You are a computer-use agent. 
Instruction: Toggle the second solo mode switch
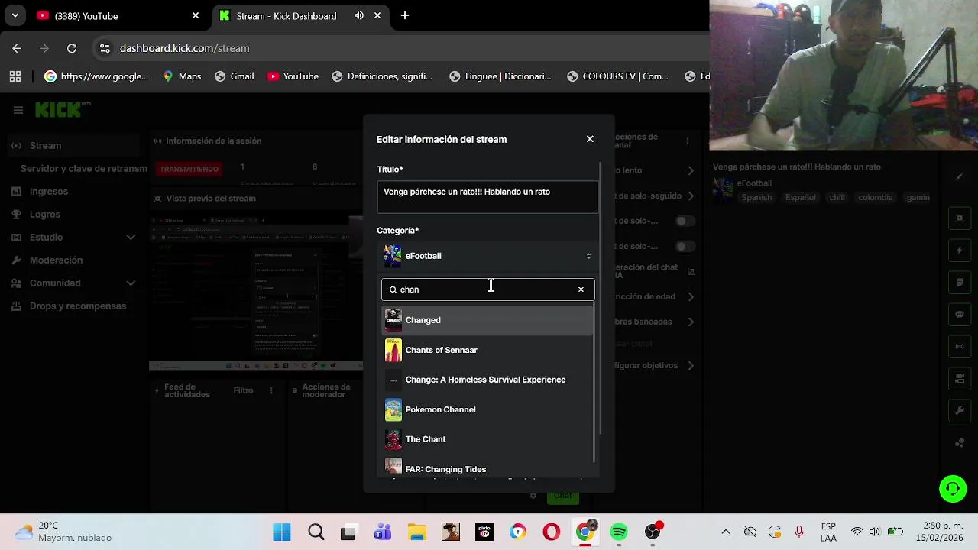pyautogui.click(x=685, y=246)
